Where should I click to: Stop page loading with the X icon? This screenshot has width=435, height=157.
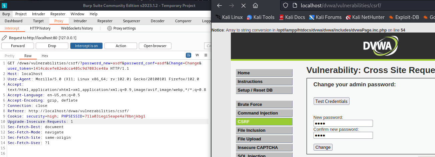[x=243, y=6]
